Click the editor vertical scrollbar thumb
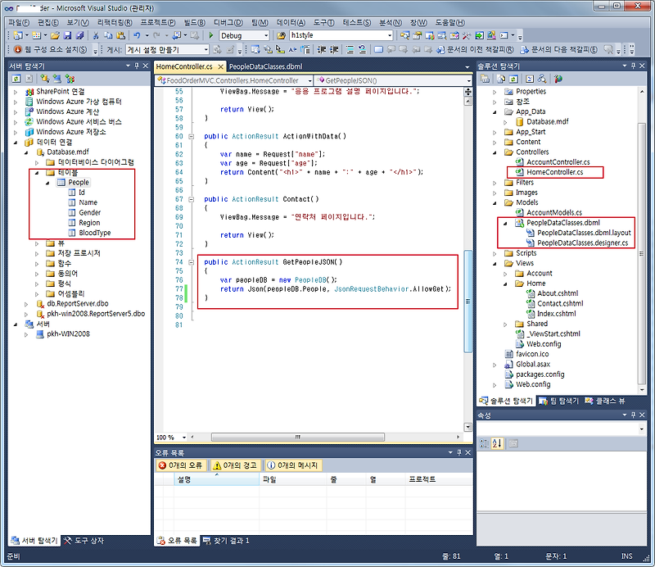655x567 pixels. tap(468, 301)
